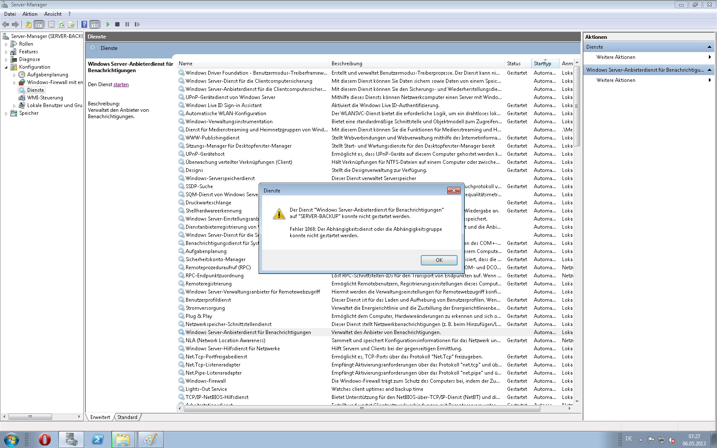Expand the Rollen tree node
The height and width of the screenshot is (448, 717).
tap(6, 44)
